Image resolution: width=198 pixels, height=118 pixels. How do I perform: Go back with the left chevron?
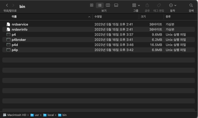coord(7,5)
